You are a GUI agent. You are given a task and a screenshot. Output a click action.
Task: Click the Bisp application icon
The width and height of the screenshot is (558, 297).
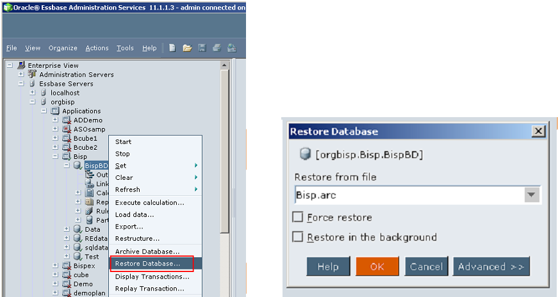pyautogui.click(x=67, y=157)
